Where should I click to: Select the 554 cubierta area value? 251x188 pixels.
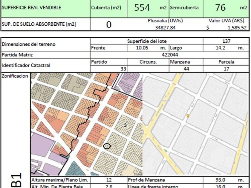pyautogui.click(x=142, y=7)
